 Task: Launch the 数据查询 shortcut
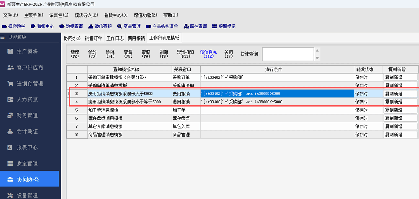(71, 26)
